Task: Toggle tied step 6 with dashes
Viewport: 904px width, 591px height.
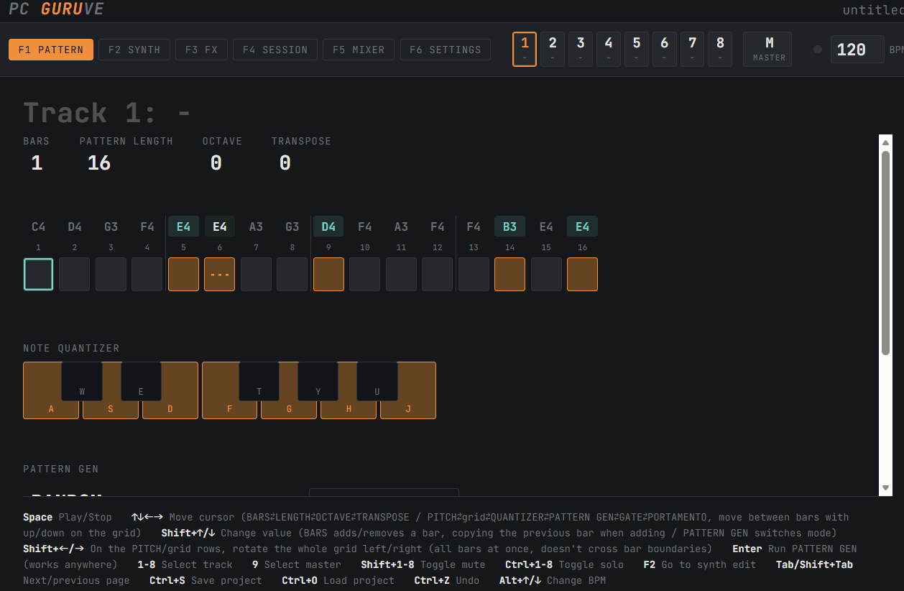Action: pyautogui.click(x=220, y=274)
